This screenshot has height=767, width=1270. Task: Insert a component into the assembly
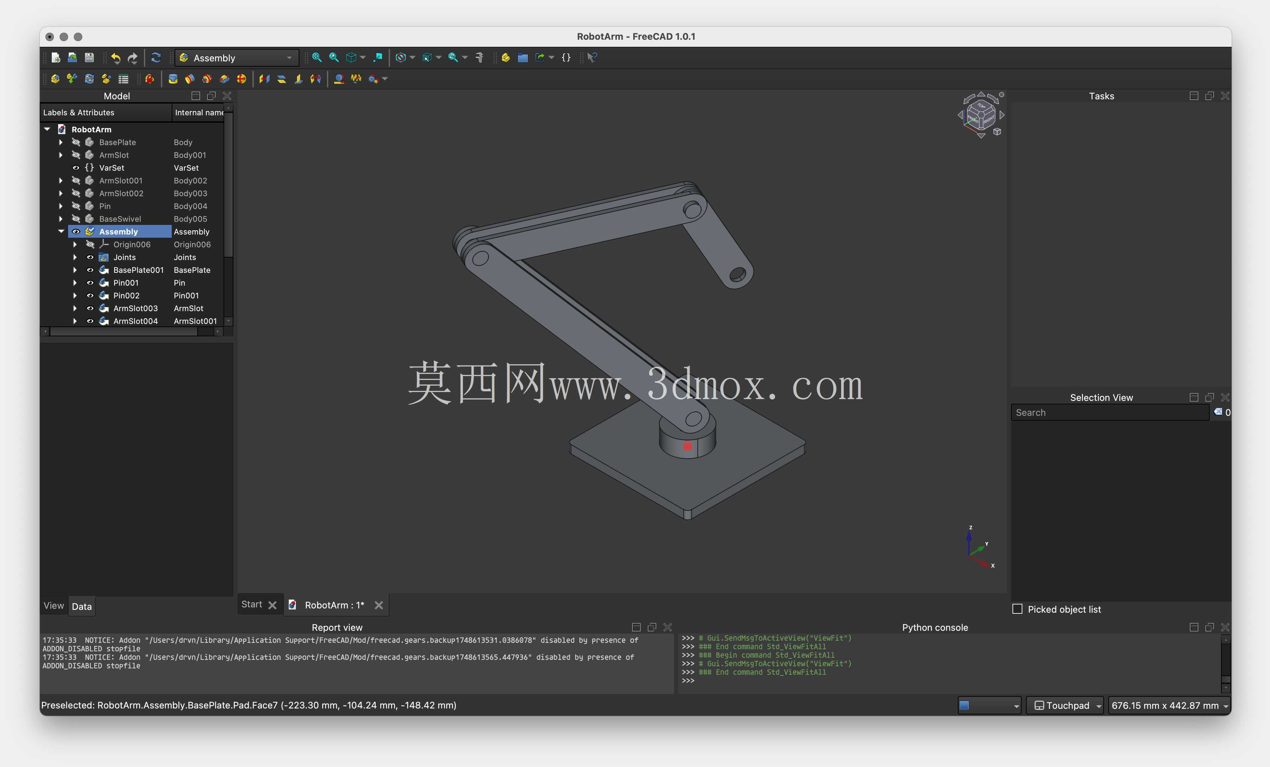point(72,79)
